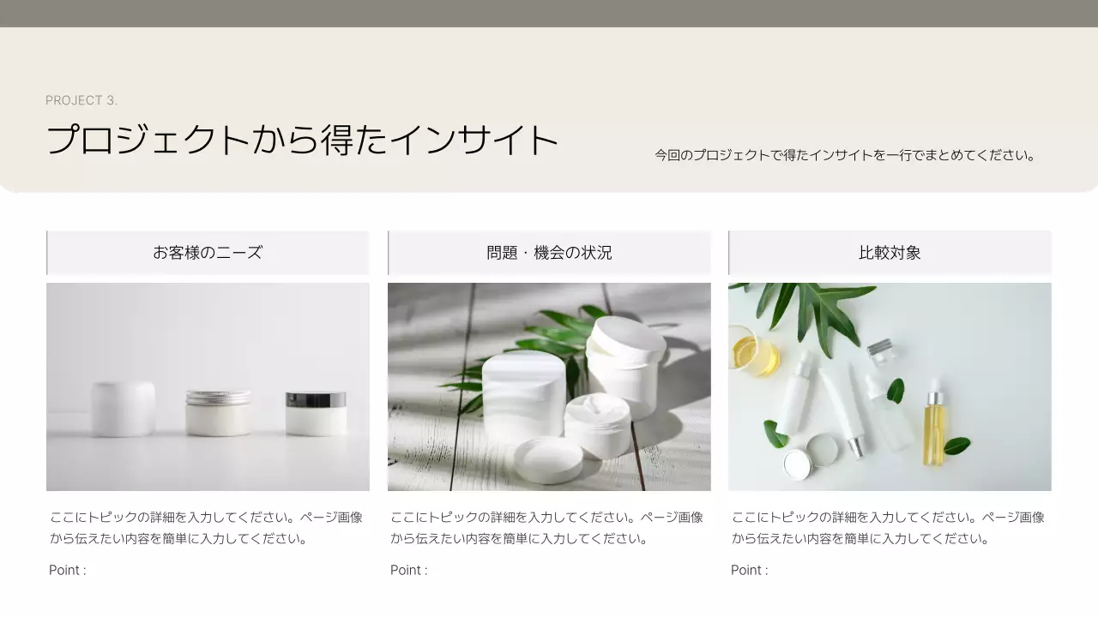Click the 比較対象 header box

pos(890,253)
